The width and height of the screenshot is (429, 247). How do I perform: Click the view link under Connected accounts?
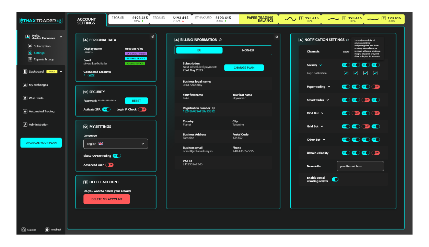[91, 75]
